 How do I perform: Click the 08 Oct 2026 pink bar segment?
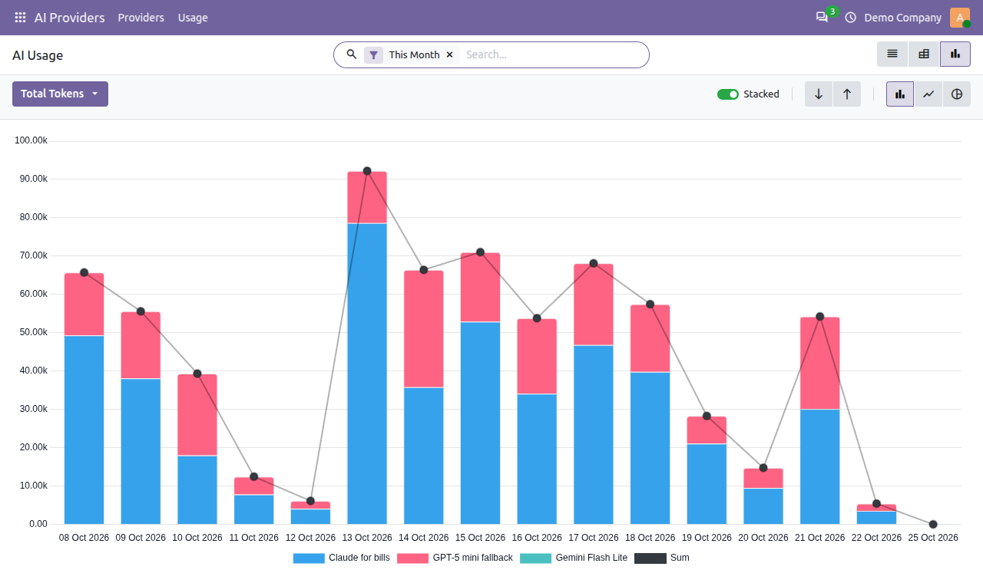pos(84,305)
